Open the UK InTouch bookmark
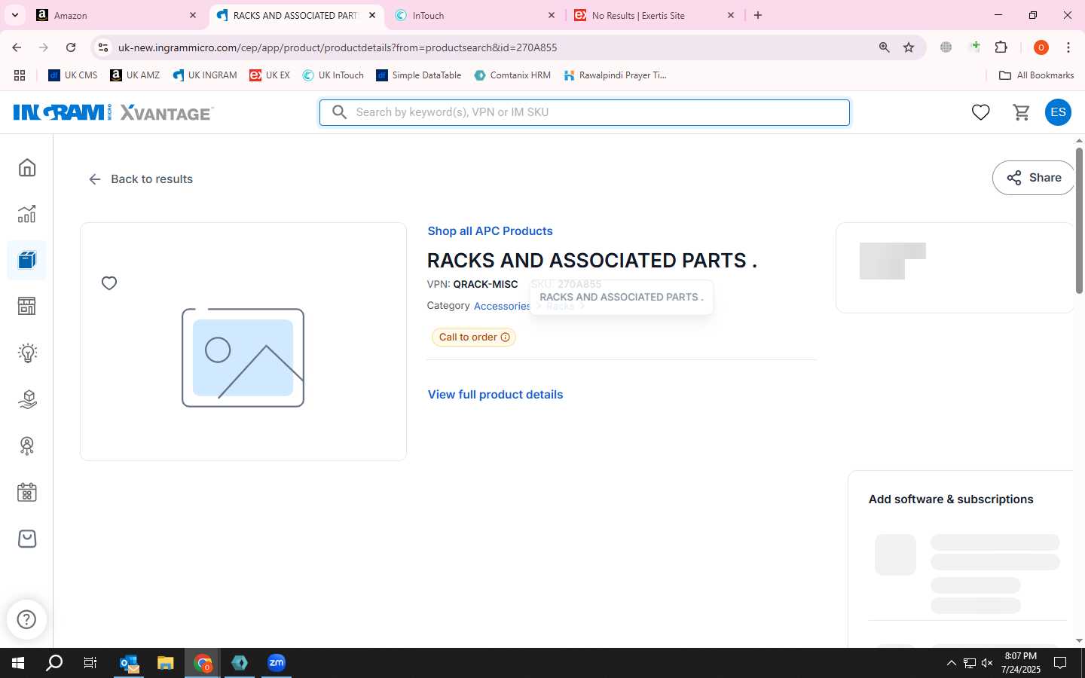Viewport: 1085px width, 678px height. [333, 75]
